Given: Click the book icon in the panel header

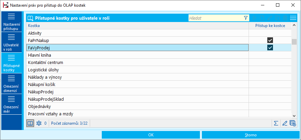Looking at the screenshot, I should 30,18.
